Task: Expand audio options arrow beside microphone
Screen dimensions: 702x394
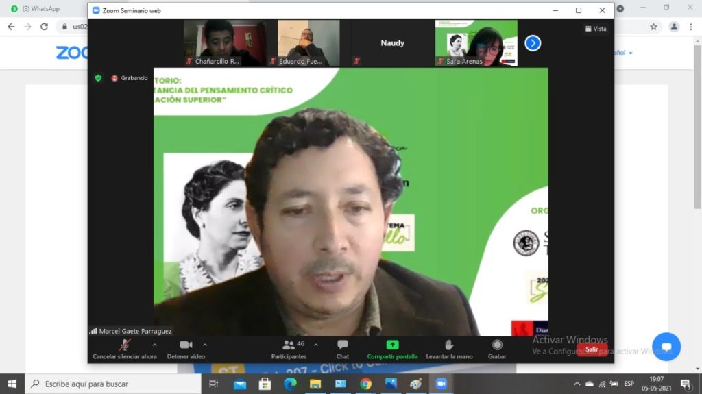Action: tap(154, 345)
